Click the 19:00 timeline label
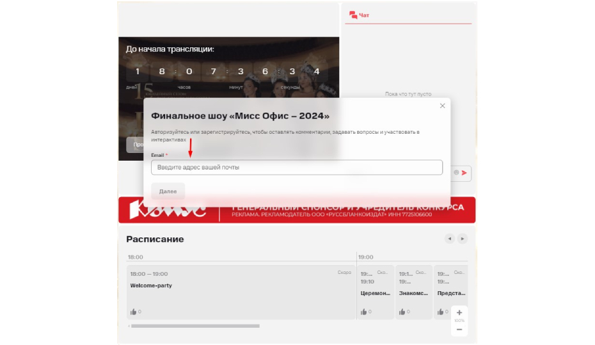The width and height of the screenshot is (595, 345). (x=366, y=257)
